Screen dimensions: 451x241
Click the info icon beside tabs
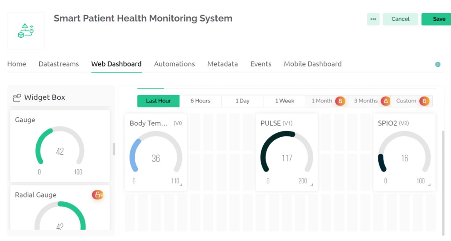click(x=438, y=64)
